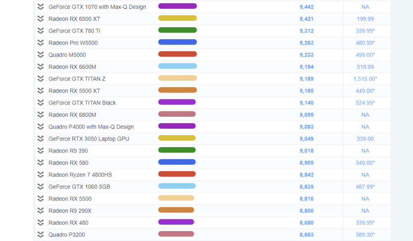Expand the Radeon RX 480 row chevron
The image size is (413, 241).
tap(40, 223)
